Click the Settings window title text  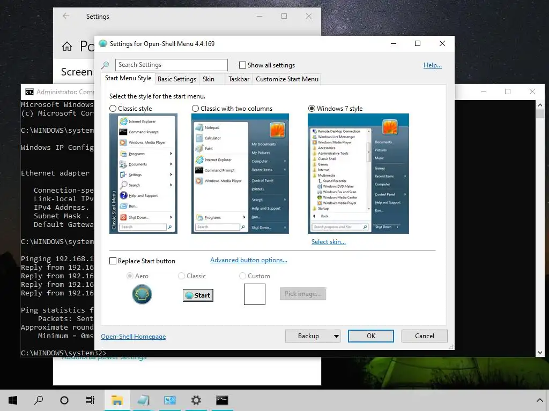[98, 17]
